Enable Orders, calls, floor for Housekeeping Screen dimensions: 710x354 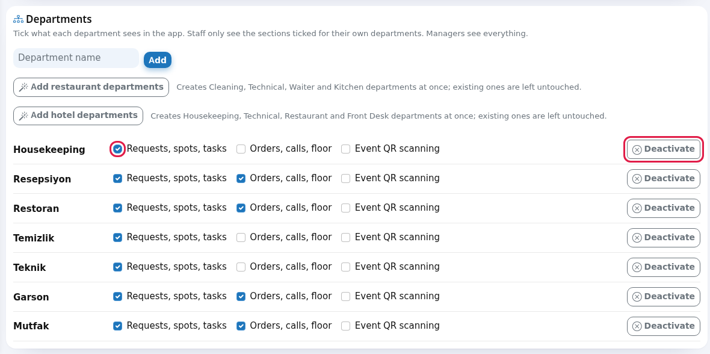tap(241, 149)
